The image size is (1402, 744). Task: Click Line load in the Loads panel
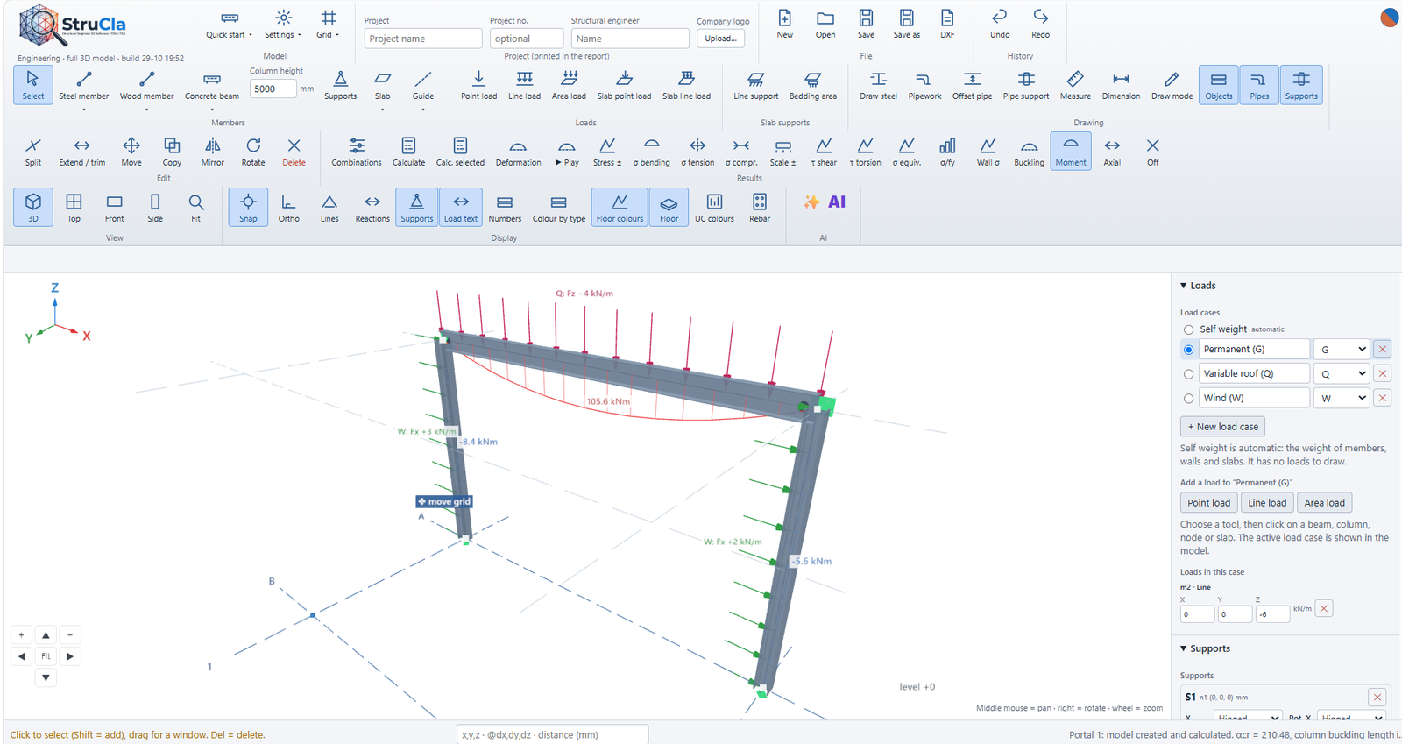click(x=1267, y=503)
